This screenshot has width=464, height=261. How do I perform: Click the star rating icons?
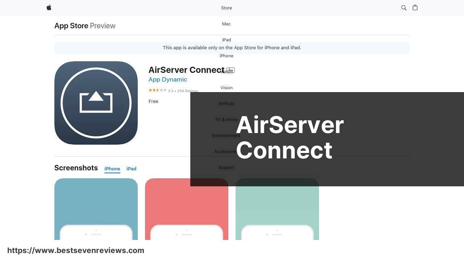(x=157, y=90)
